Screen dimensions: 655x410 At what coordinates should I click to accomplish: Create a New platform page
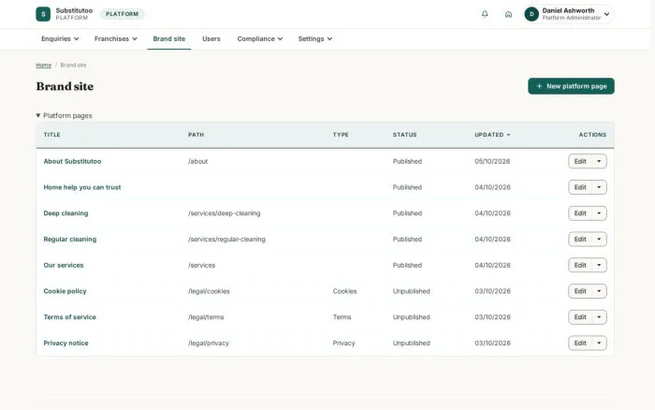pyautogui.click(x=571, y=86)
